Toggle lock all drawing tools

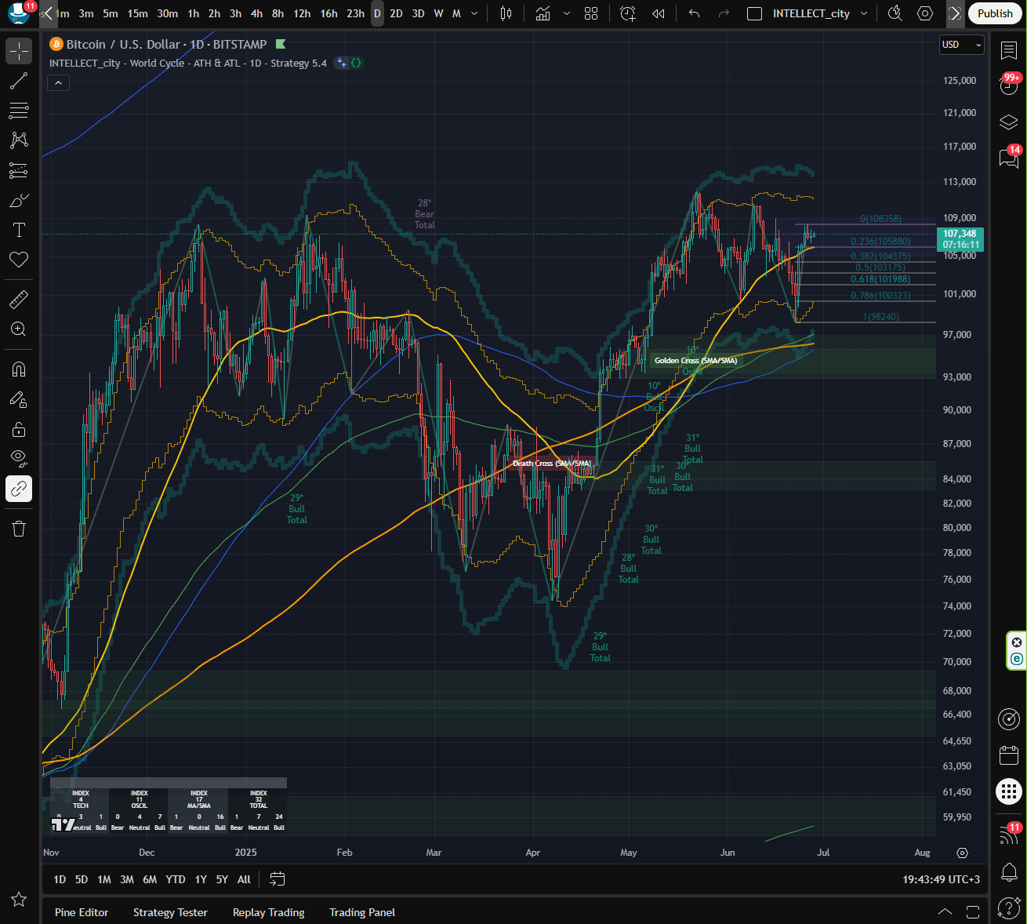[19, 429]
